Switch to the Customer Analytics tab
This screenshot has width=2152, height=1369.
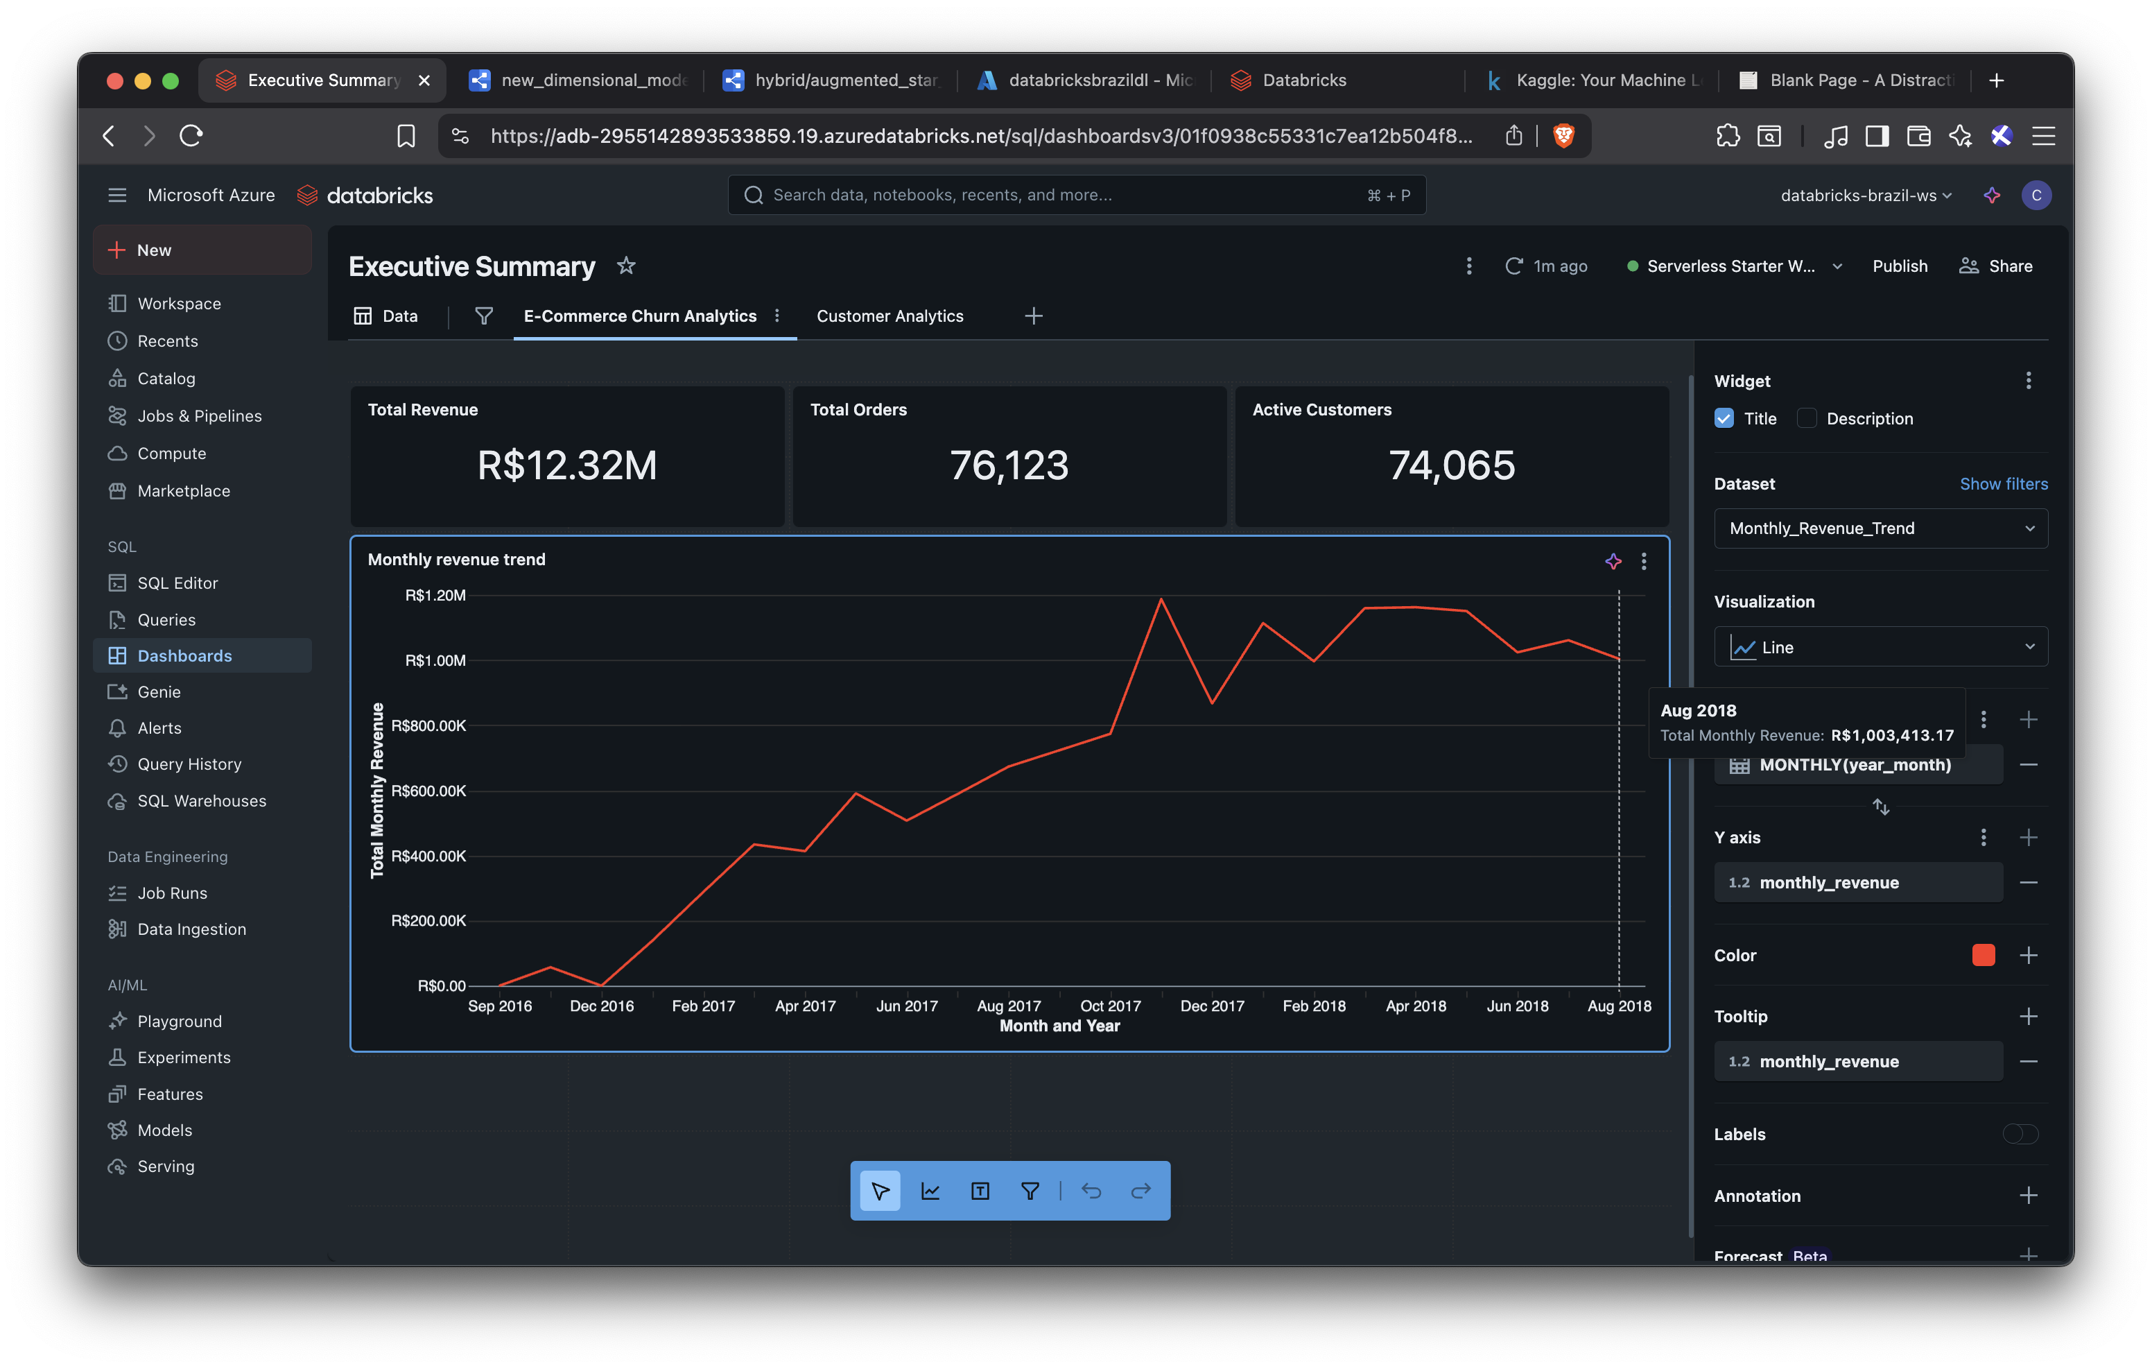point(890,316)
